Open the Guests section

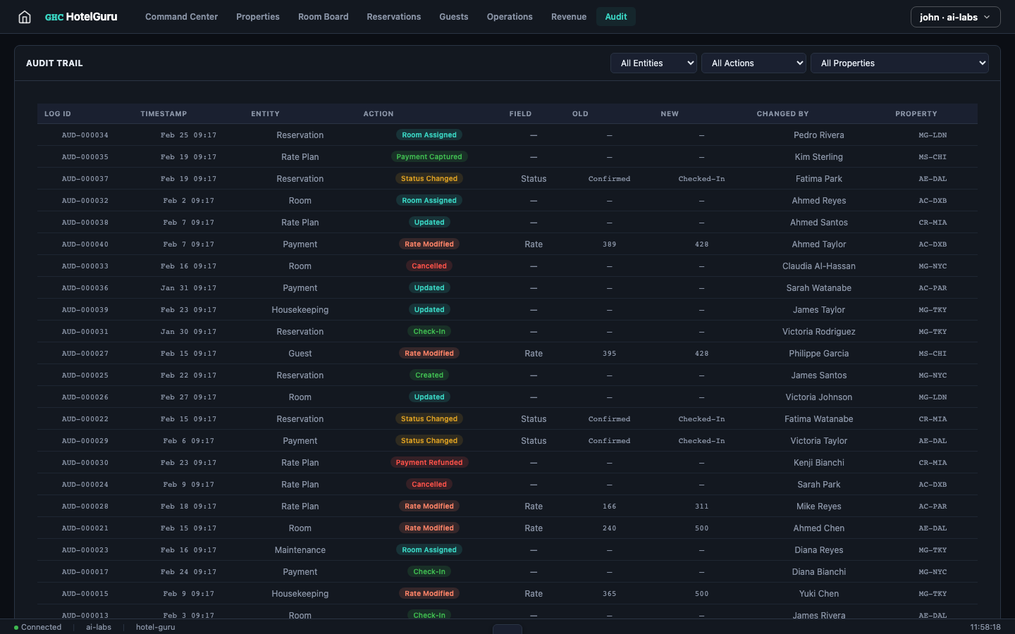tap(453, 16)
